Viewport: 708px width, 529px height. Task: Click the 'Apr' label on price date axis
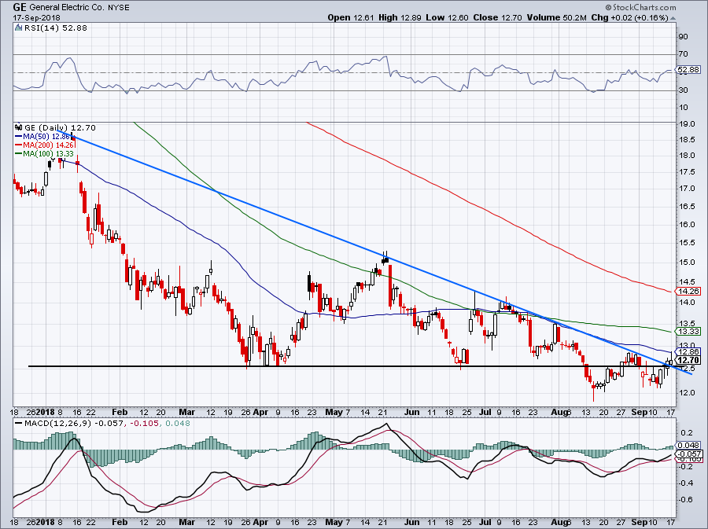click(x=260, y=412)
